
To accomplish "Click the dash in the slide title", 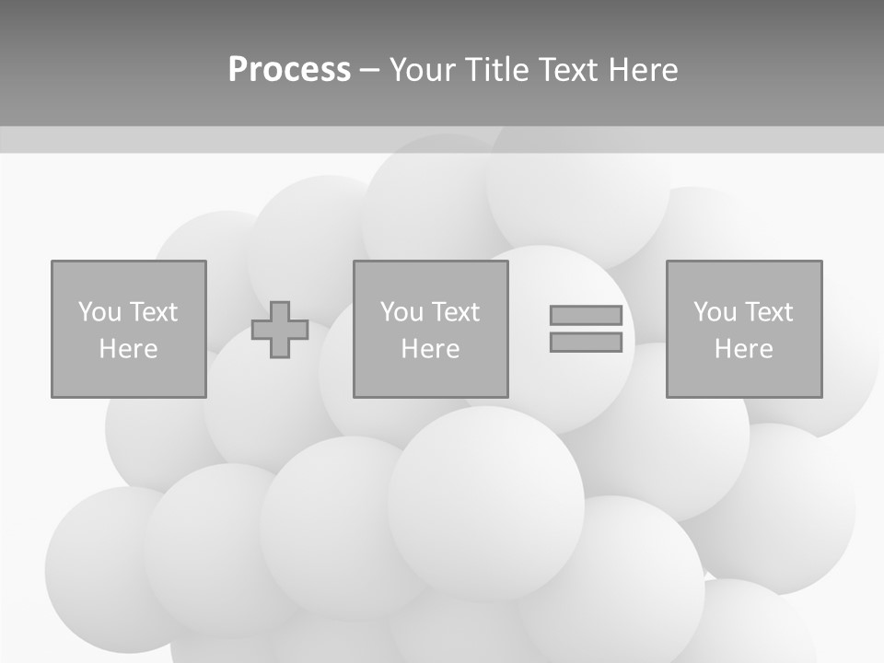I will (369, 70).
